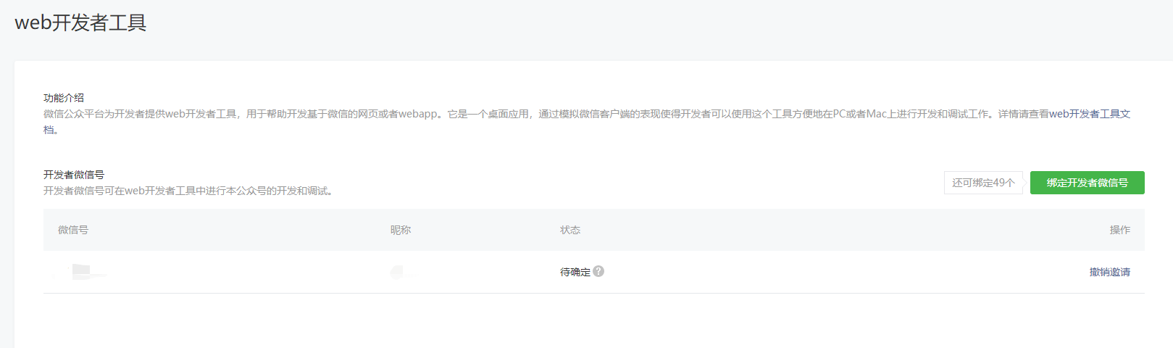This screenshot has height=348, width=1173.
Task: Click the question mark help icon beside 待确定
Action: click(598, 271)
